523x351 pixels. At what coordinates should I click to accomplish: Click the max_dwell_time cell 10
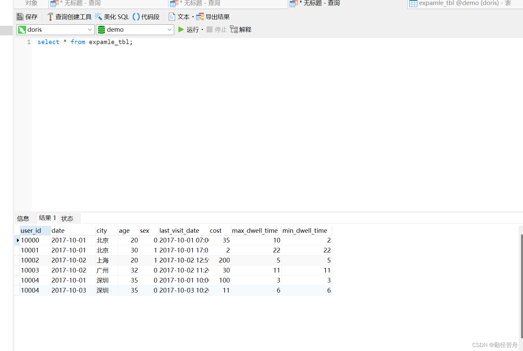point(256,240)
